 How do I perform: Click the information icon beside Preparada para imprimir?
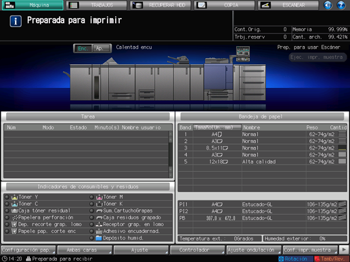16,21
